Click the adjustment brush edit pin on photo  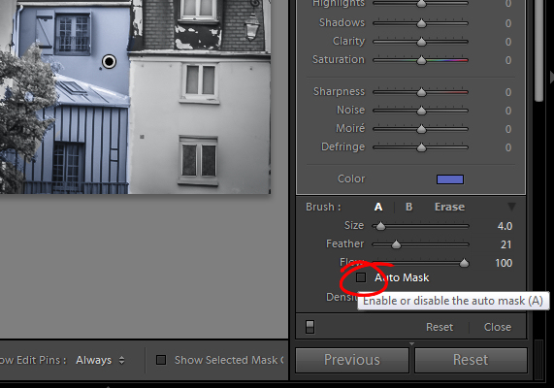[109, 61]
